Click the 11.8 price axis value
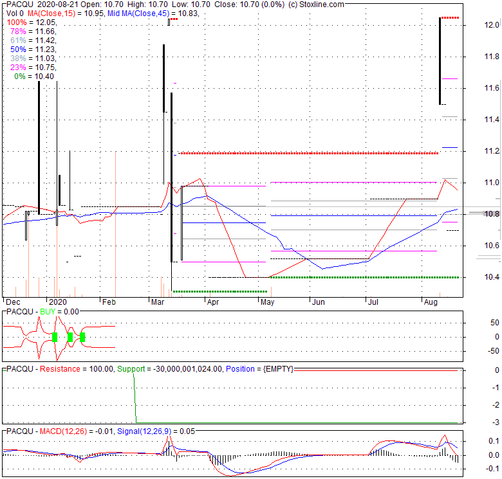Viewport: 502px width, 479px height. [492, 57]
